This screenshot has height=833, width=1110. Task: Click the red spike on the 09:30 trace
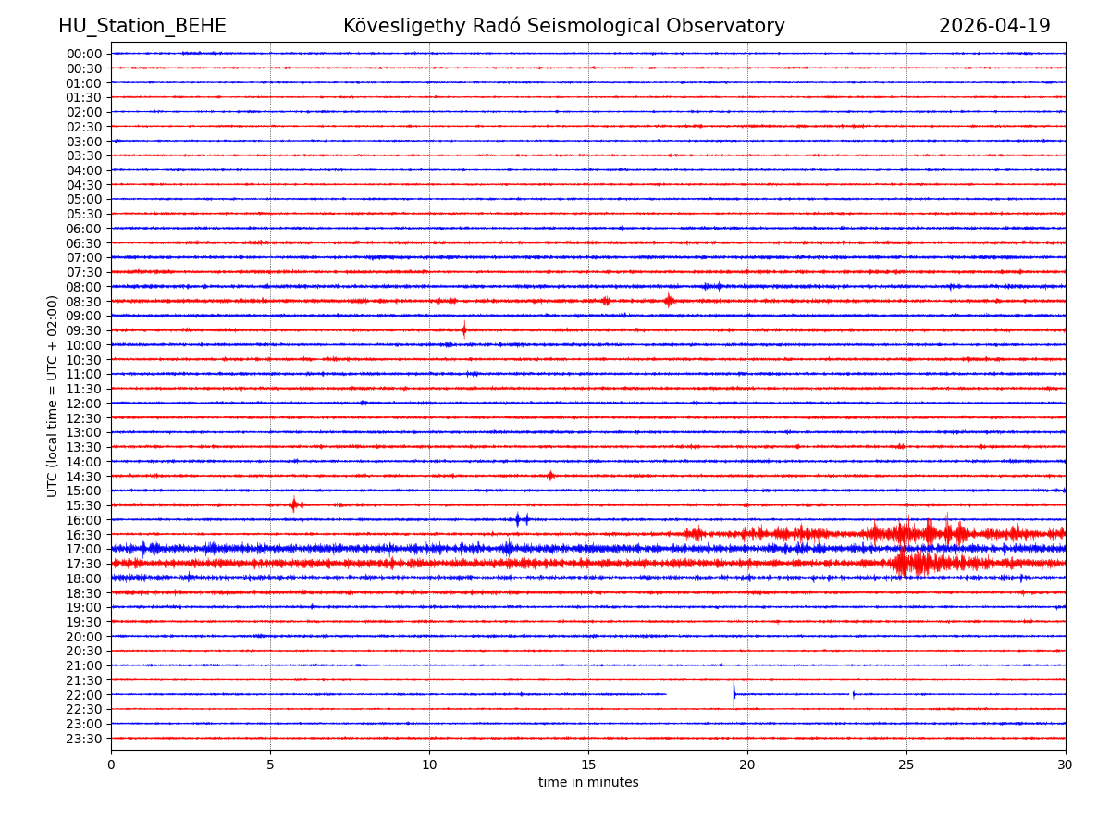[464, 329]
